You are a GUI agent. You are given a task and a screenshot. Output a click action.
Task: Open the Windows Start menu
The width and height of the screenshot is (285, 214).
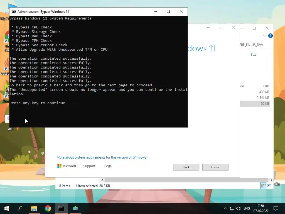7,208
